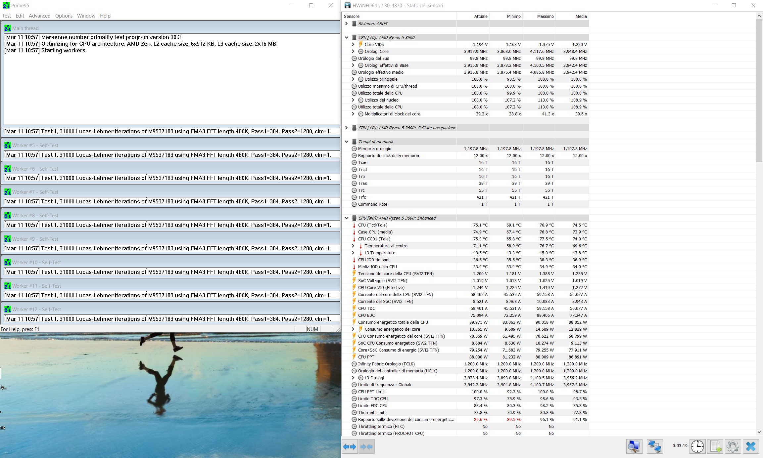Select the Throttling termico (HTC) row
Image resolution: width=763 pixels, height=458 pixels.
click(x=465, y=427)
